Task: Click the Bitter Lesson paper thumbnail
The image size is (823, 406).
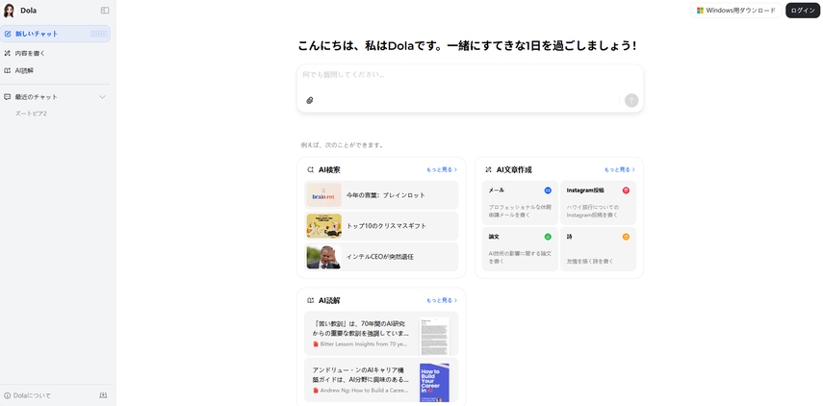Action: pos(434,336)
